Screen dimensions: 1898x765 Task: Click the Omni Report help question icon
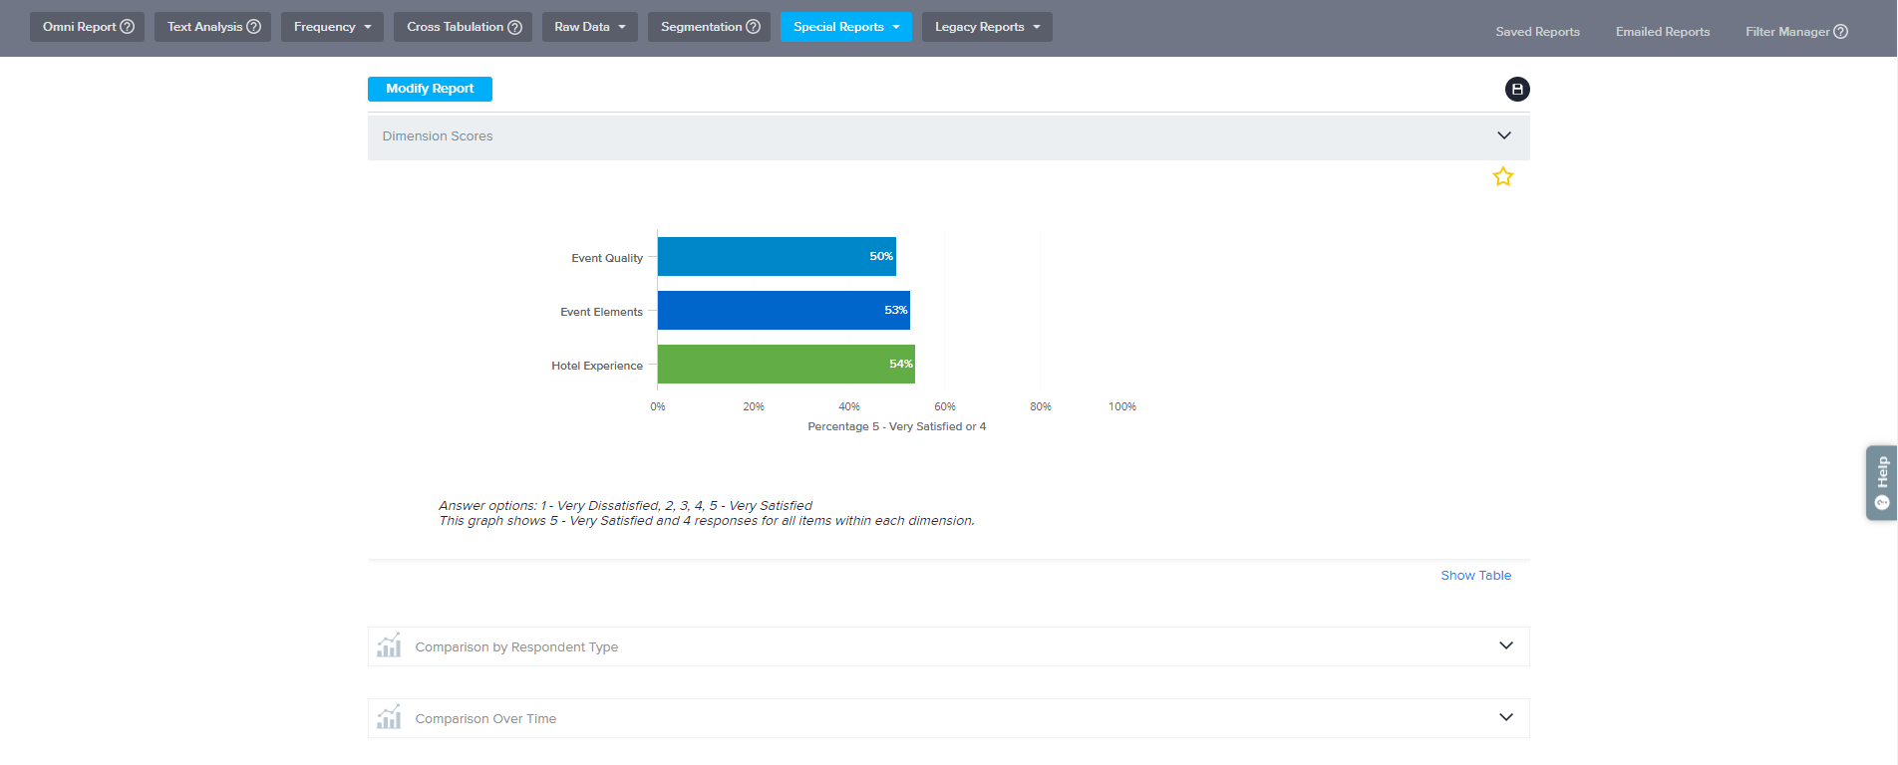[128, 27]
